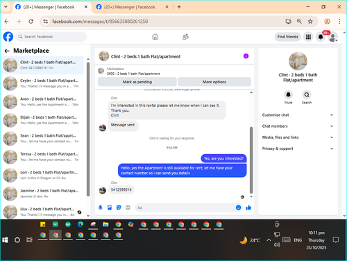Image resolution: width=347 pixels, height=261 pixels.
Task: Click the browser address bar URL
Action: (x=100, y=22)
